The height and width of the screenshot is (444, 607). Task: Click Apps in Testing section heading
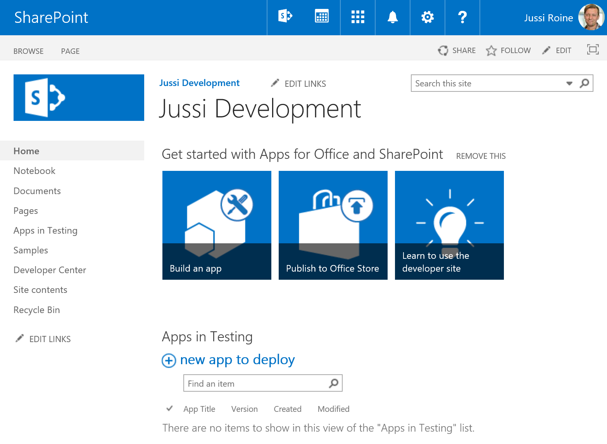pyautogui.click(x=207, y=337)
